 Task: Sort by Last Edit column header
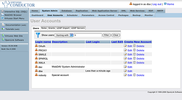[117, 42]
